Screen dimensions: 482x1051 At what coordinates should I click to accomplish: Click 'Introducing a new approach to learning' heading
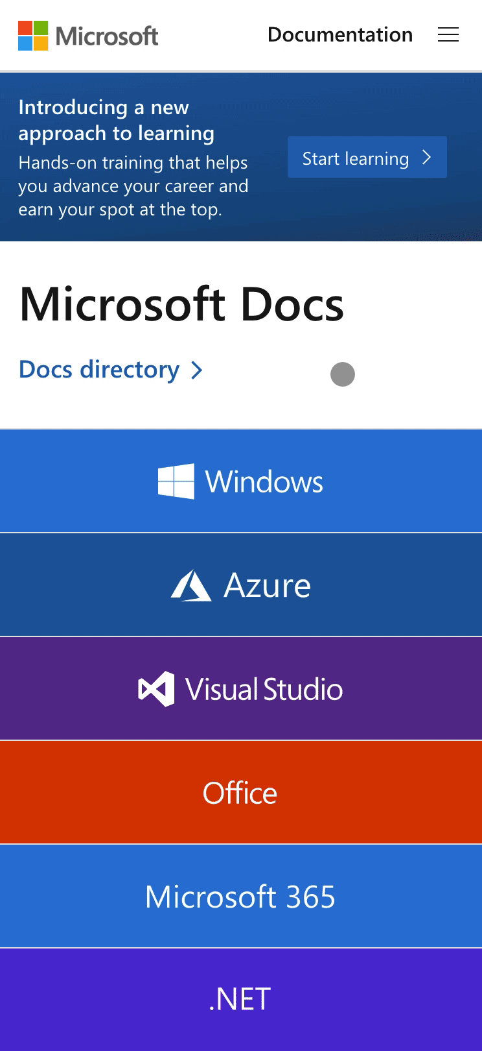pyautogui.click(x=117, y=120)
